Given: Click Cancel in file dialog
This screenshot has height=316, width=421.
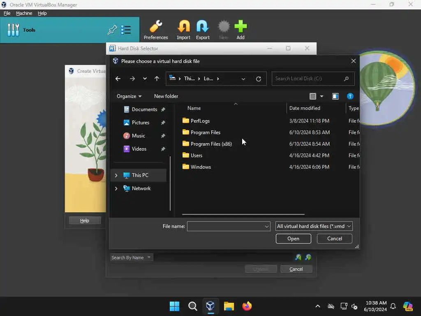Looking at the screenshot, I should pyautogui.click(x=335, y=239).
